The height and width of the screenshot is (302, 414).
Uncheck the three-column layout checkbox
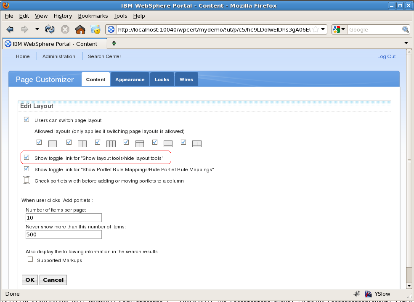tap(98, 142)
